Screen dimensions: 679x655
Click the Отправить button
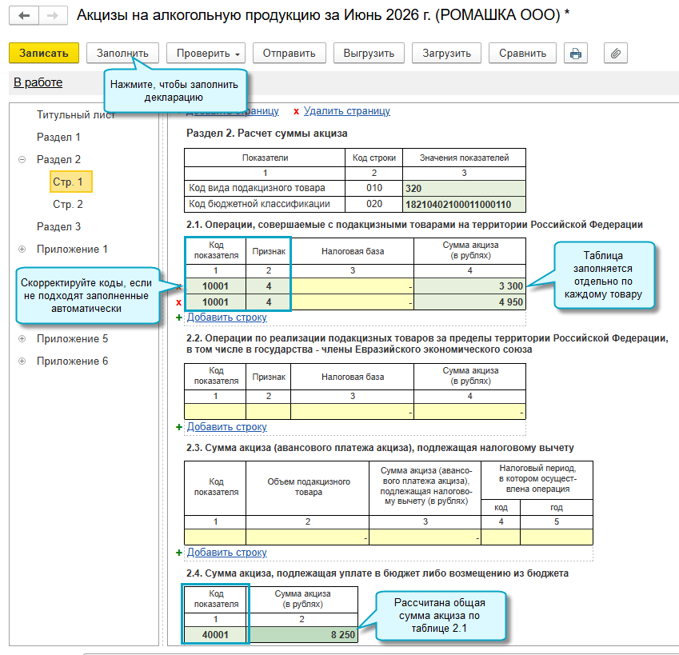point(290,54)
